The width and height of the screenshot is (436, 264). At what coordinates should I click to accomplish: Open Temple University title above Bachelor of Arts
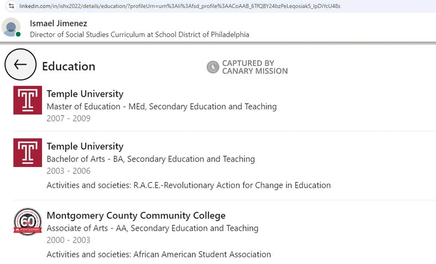click(x=85, y=146)
